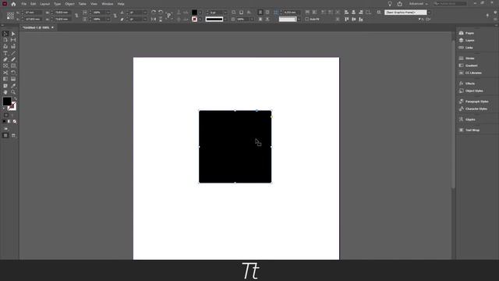Toggle constrain proportions for scaling percentages

pos(115,16)
